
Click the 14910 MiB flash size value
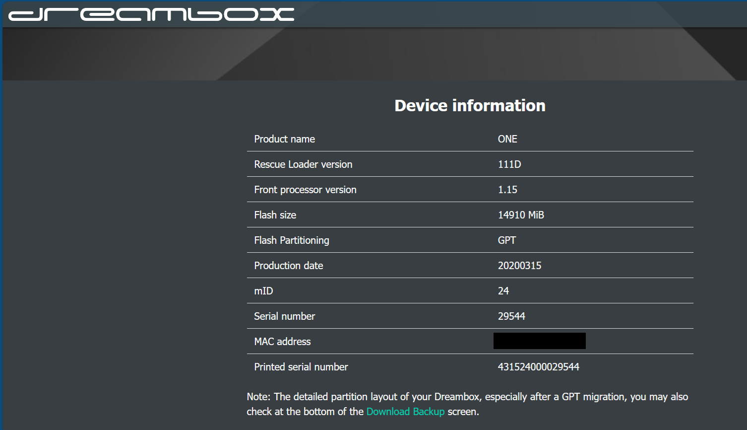pos(521,215)
